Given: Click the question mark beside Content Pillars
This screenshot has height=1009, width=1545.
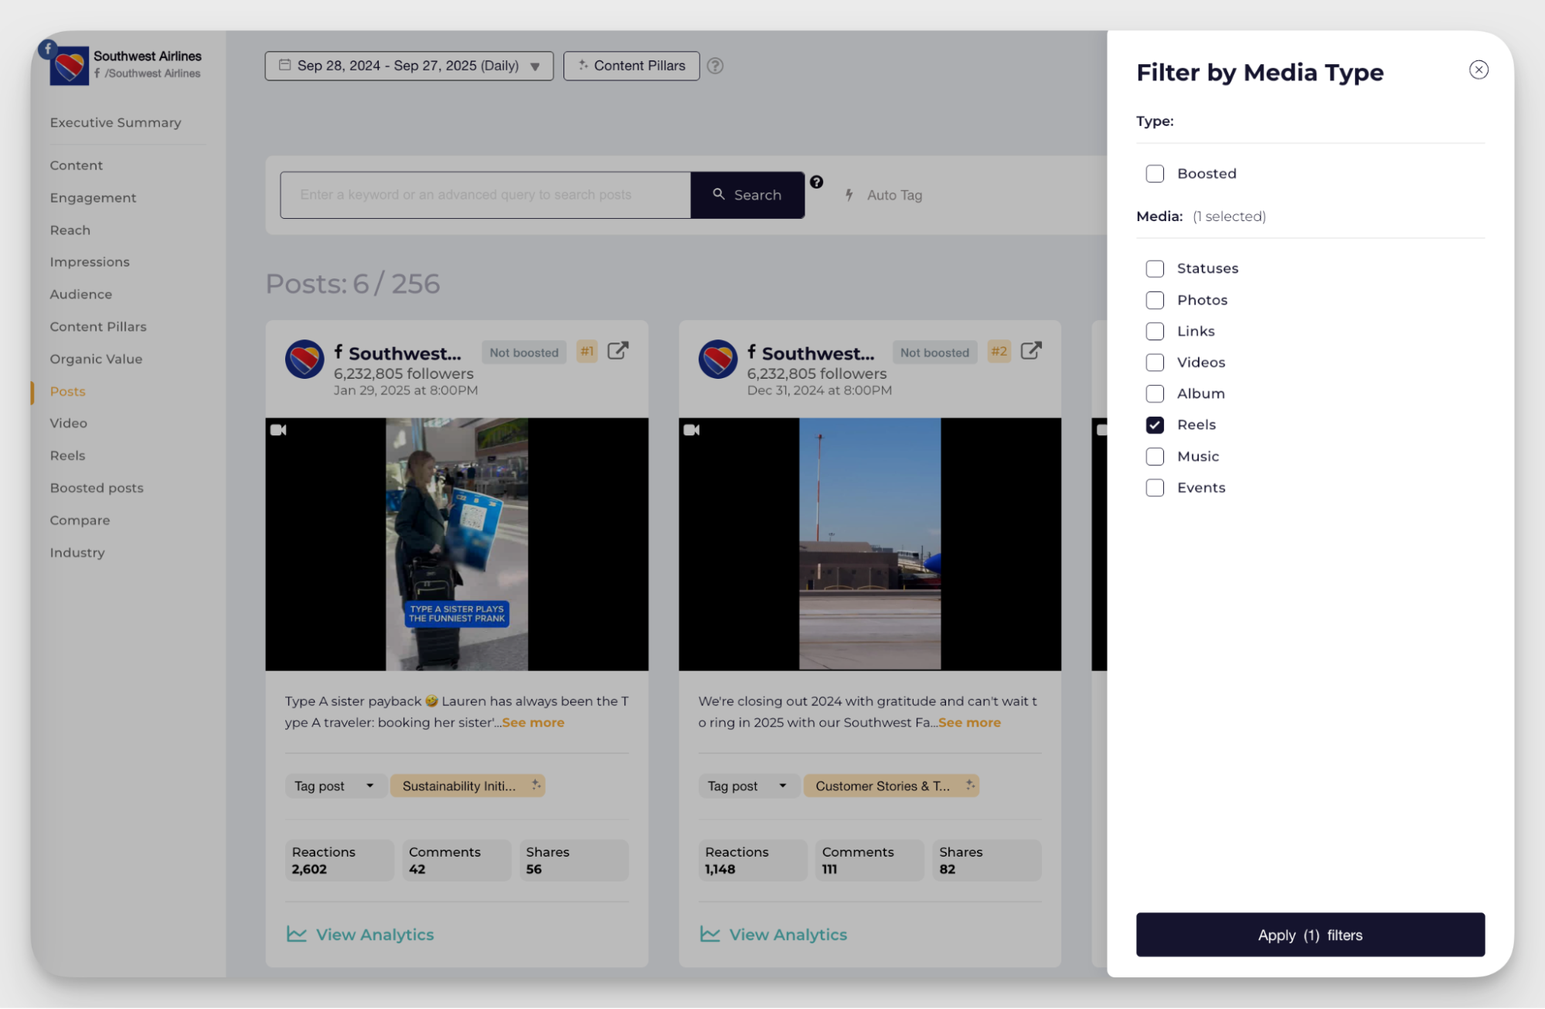Looking at the screenshot, I should tap(715, 66).
